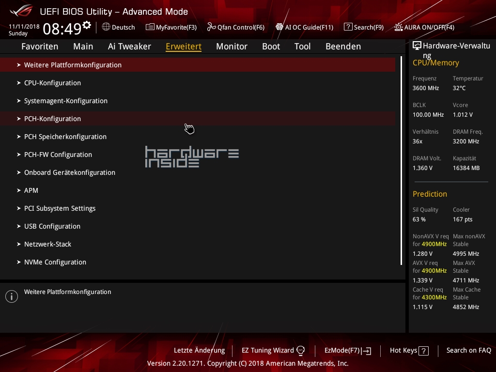The width and height of the screenshot is (496, 372).
Task: Switch to the Ai Tweaker tab
Action: [129, 46]
